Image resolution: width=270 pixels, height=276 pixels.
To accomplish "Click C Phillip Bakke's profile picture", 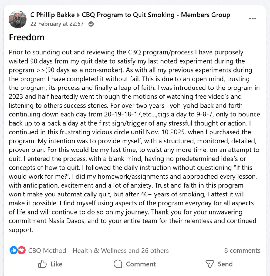I will pyautogui.click(x=18, y=19).
